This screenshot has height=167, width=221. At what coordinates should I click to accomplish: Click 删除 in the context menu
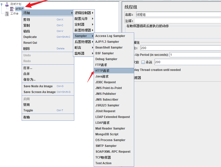[x=27, y=49]
